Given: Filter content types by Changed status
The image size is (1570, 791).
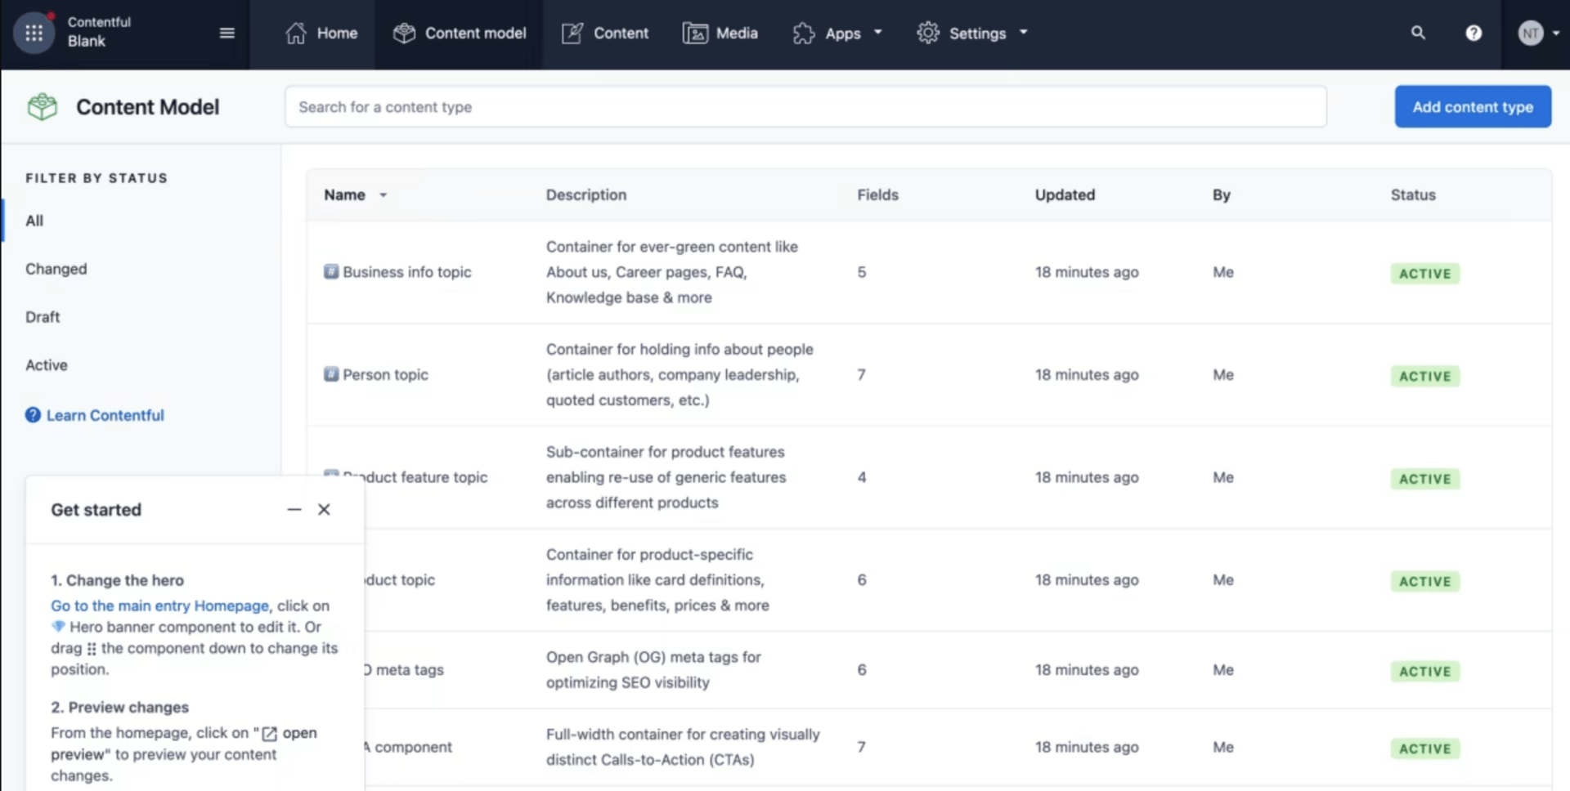Looking at the screenshot, I should (56, 269).
